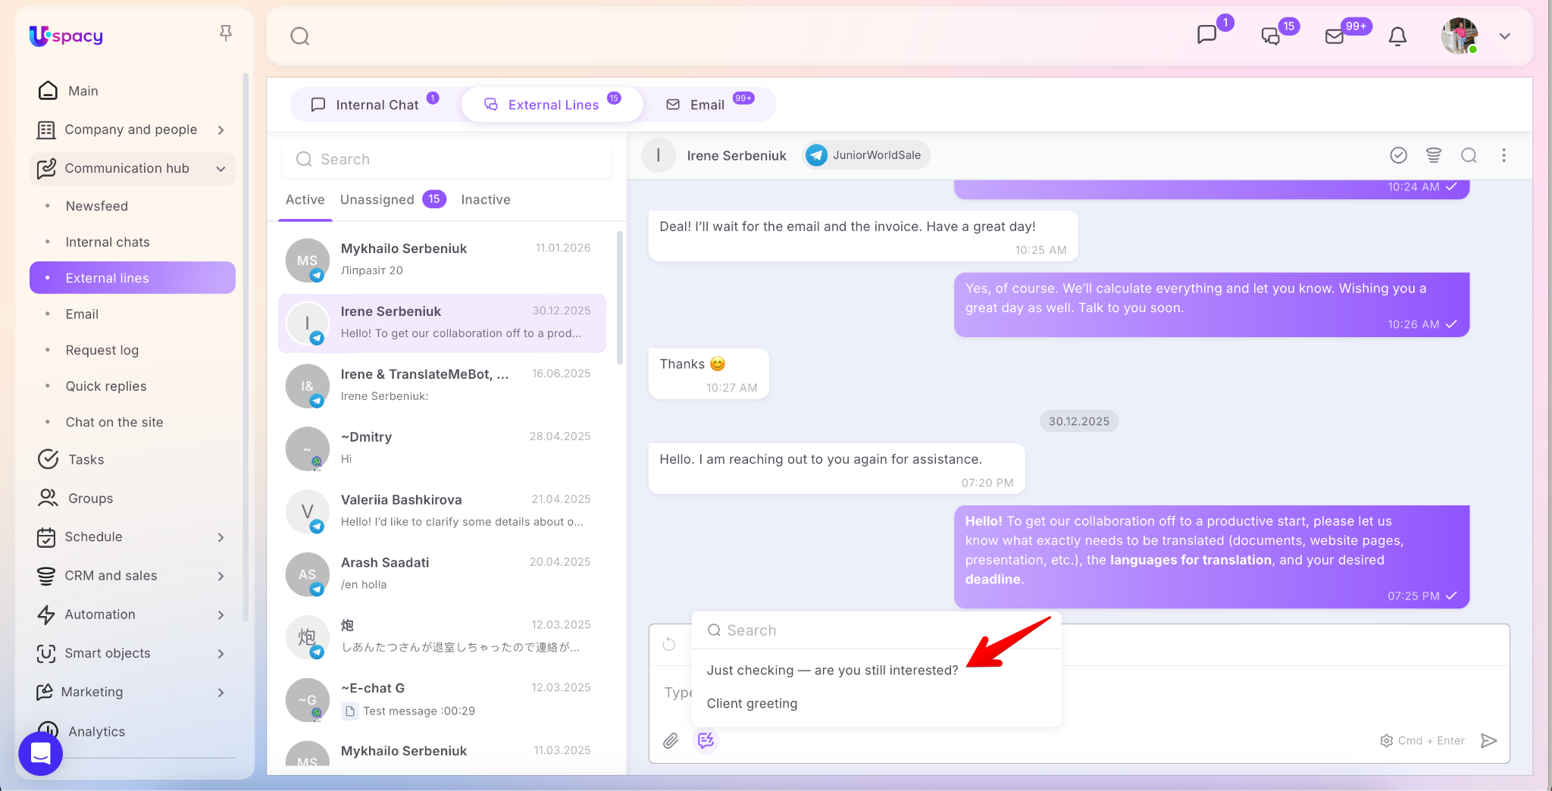Screen dimensions: 1552x791
Task: Choose 'Just checking — are you still interested?' reply
Action: pos(832,671)
